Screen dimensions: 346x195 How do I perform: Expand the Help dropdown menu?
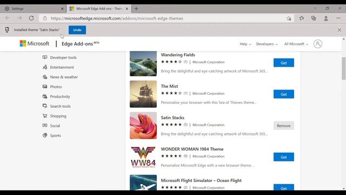245,44
